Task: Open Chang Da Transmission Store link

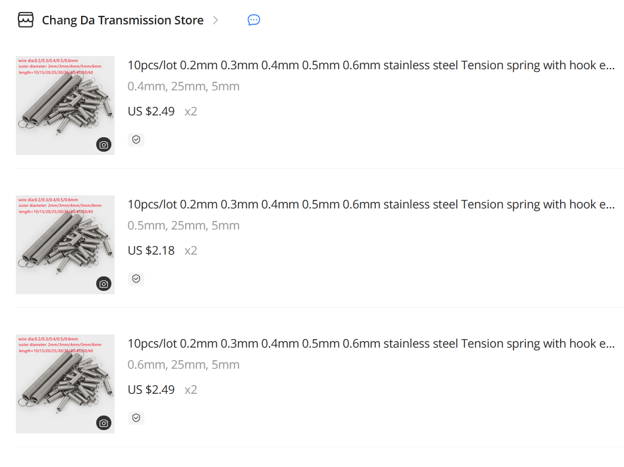Action: (123, 20)
